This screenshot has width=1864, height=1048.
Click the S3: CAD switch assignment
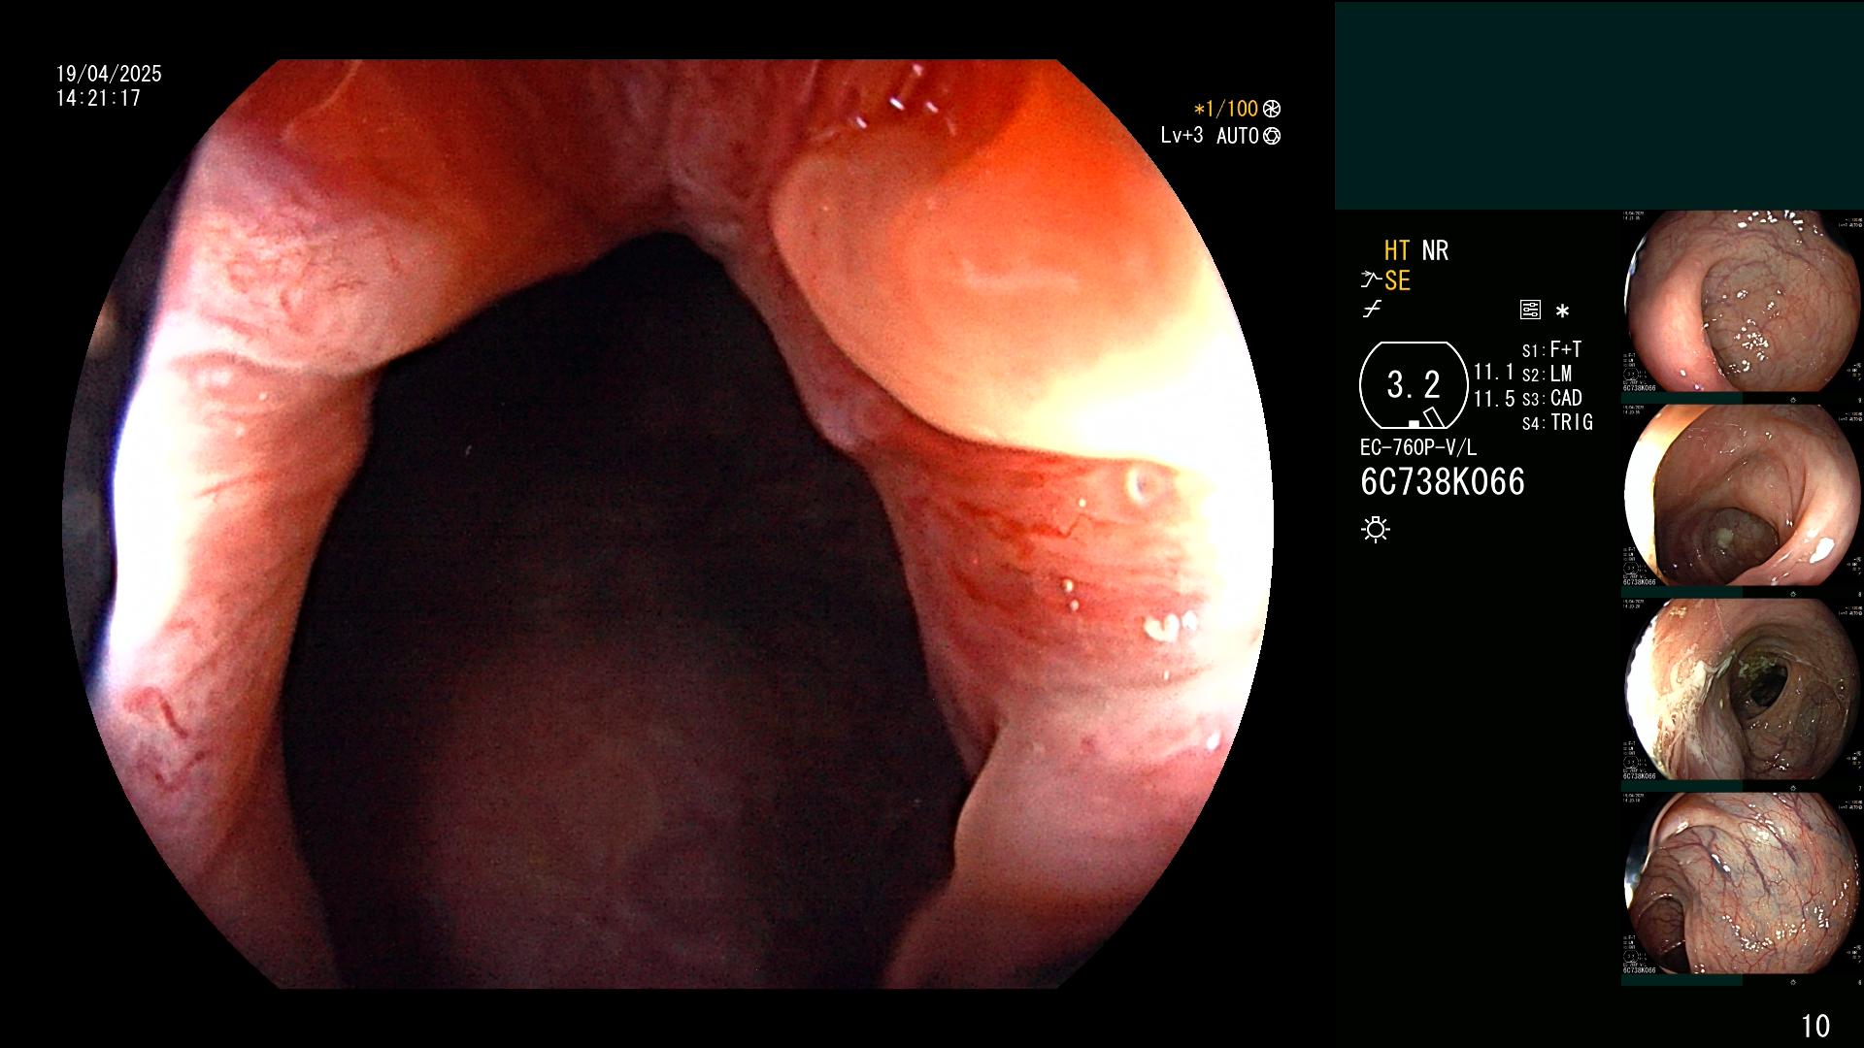1551,399
